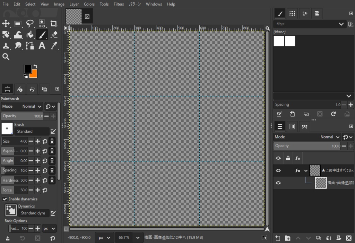Image resolution: width=355 pixels, height=243 pixels.
Task: Select the Warp Transform tool
Action: pos(18,35)
